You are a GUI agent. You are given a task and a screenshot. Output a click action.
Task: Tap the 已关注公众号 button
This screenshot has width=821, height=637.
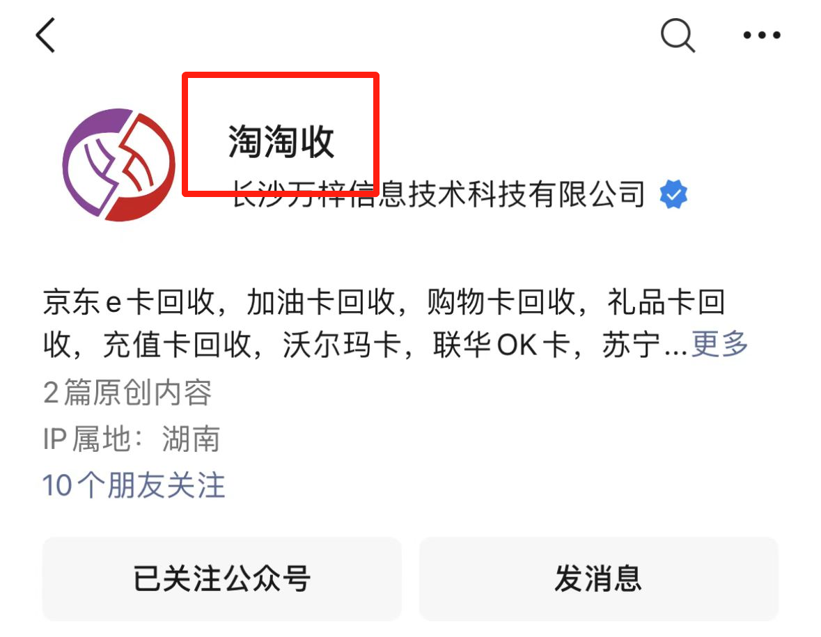(x=222, y=579)
